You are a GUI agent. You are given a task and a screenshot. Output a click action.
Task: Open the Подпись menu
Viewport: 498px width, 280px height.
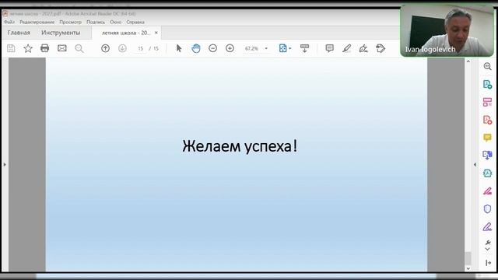point(96,22)
